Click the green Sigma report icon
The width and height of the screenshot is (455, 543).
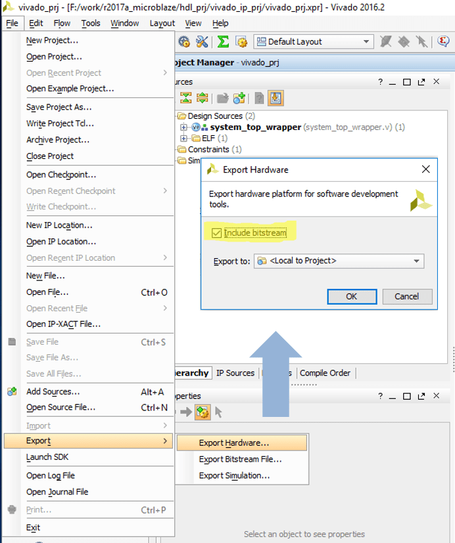[x=223, y=42]
